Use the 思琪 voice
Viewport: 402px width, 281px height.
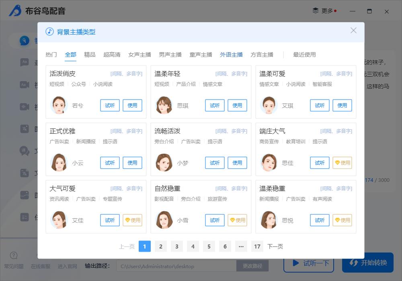pos(237,106)
